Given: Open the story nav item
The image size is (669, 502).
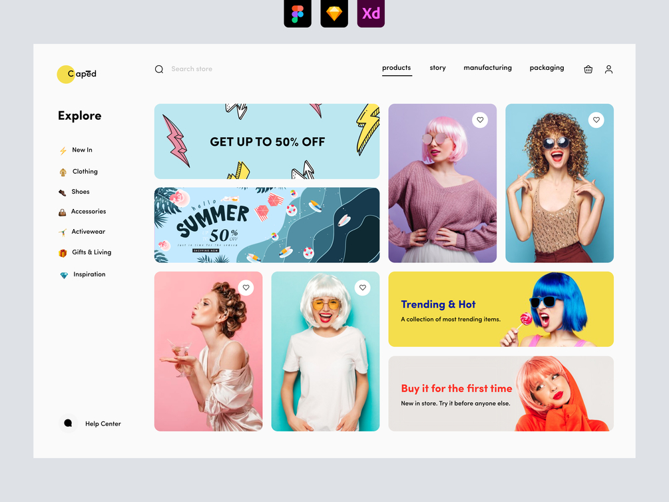Looking at the screenshot, I should click(438, 68).
